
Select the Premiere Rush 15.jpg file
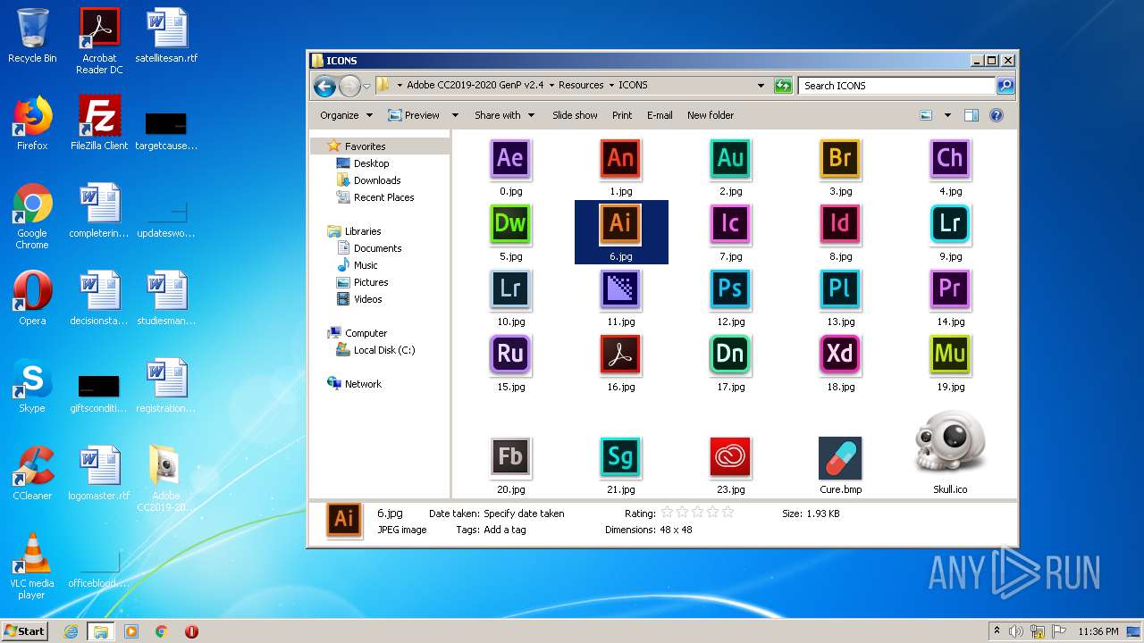(510, 354)
